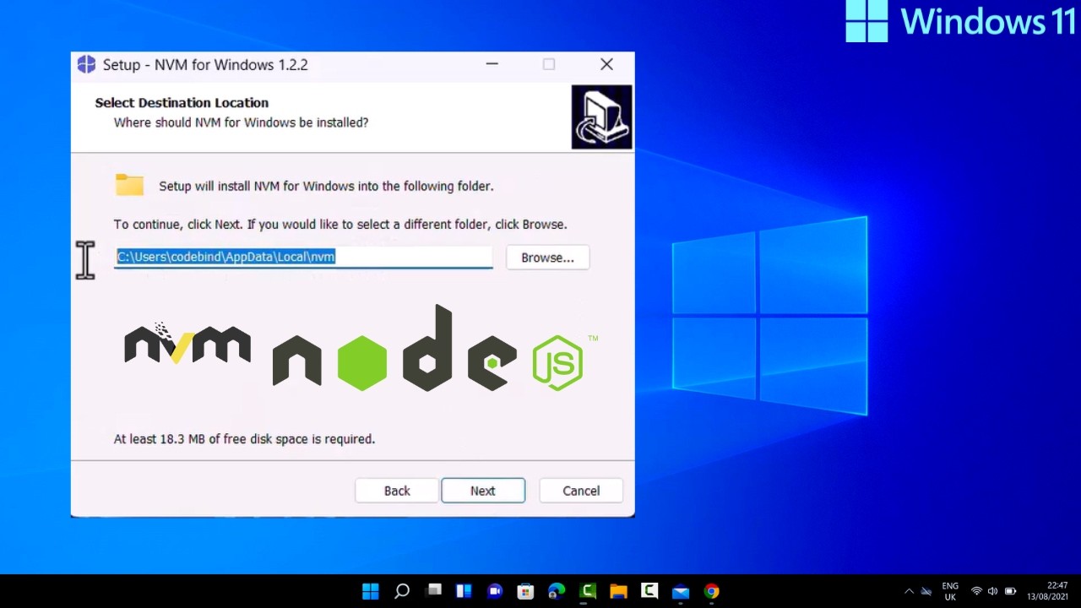Switch the ENG UK input language
Image resolution: width=1081 pixels, height=608 pixels.
(x=950, y=591)
